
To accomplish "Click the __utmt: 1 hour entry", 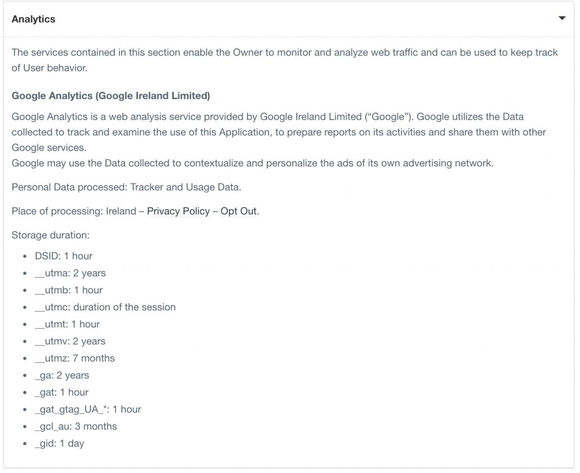I will pos(67,324).
